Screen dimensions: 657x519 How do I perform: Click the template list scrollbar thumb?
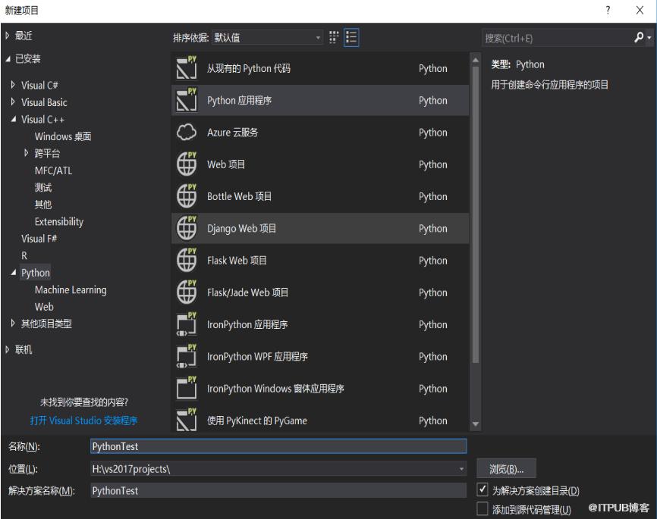(476, 214)
